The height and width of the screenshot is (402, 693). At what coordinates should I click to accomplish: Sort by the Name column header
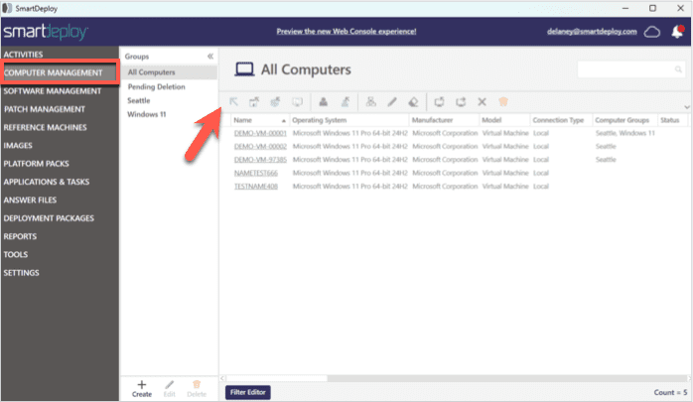[259, 120]
